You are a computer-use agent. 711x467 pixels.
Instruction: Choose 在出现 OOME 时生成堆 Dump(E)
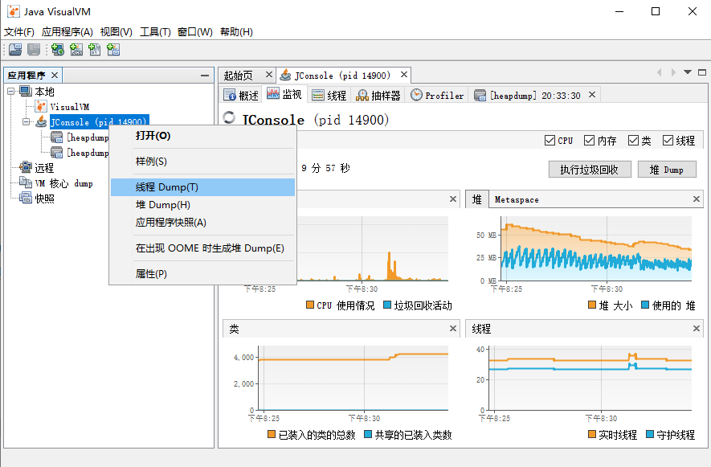(202, 248)
